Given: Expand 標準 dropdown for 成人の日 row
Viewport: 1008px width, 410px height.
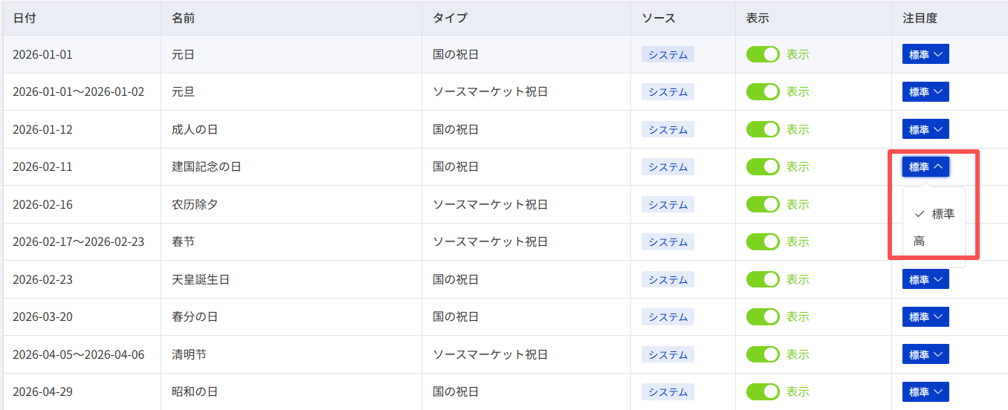Looking at the screenshot, I should coord(925,129).
